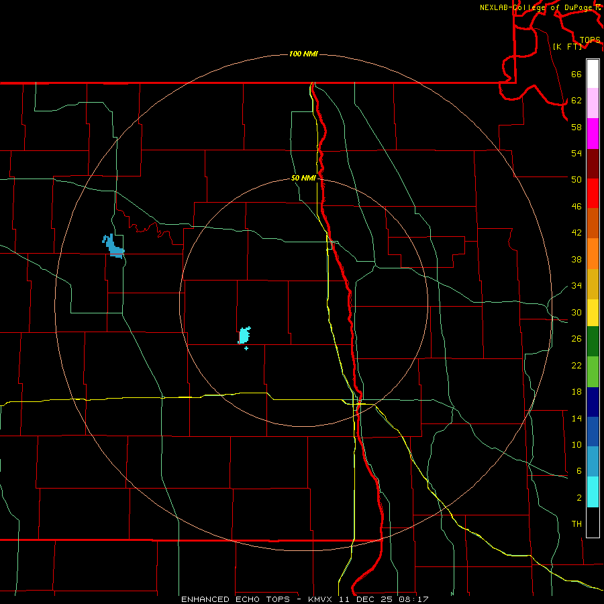Click the yellow 30 kft legend swatch
Screen dimensions: 604x604
click(x=593, y=313)
